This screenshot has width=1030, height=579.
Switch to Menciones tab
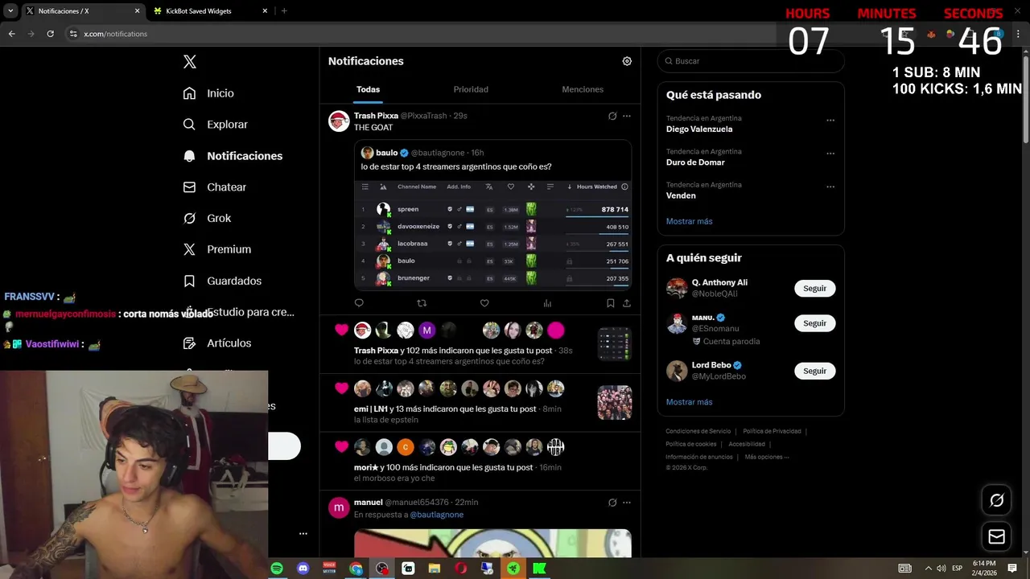(583, 89)
